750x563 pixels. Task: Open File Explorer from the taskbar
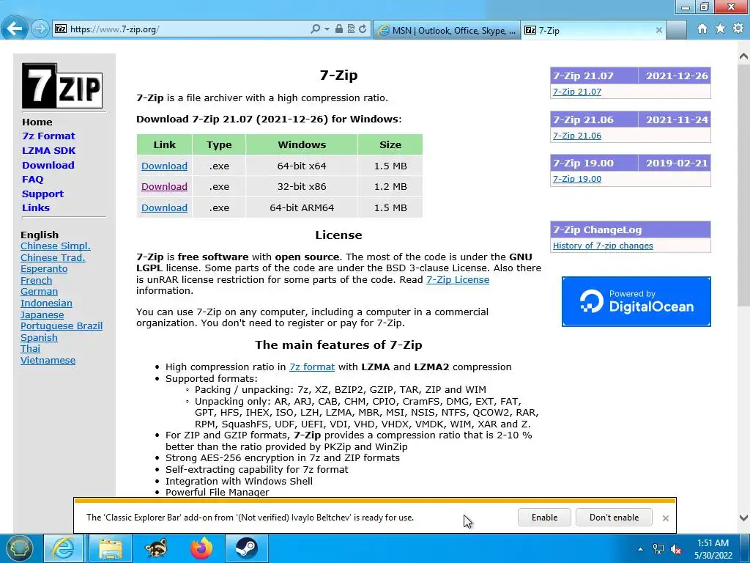pyautogui.click(x=111, y=548)
